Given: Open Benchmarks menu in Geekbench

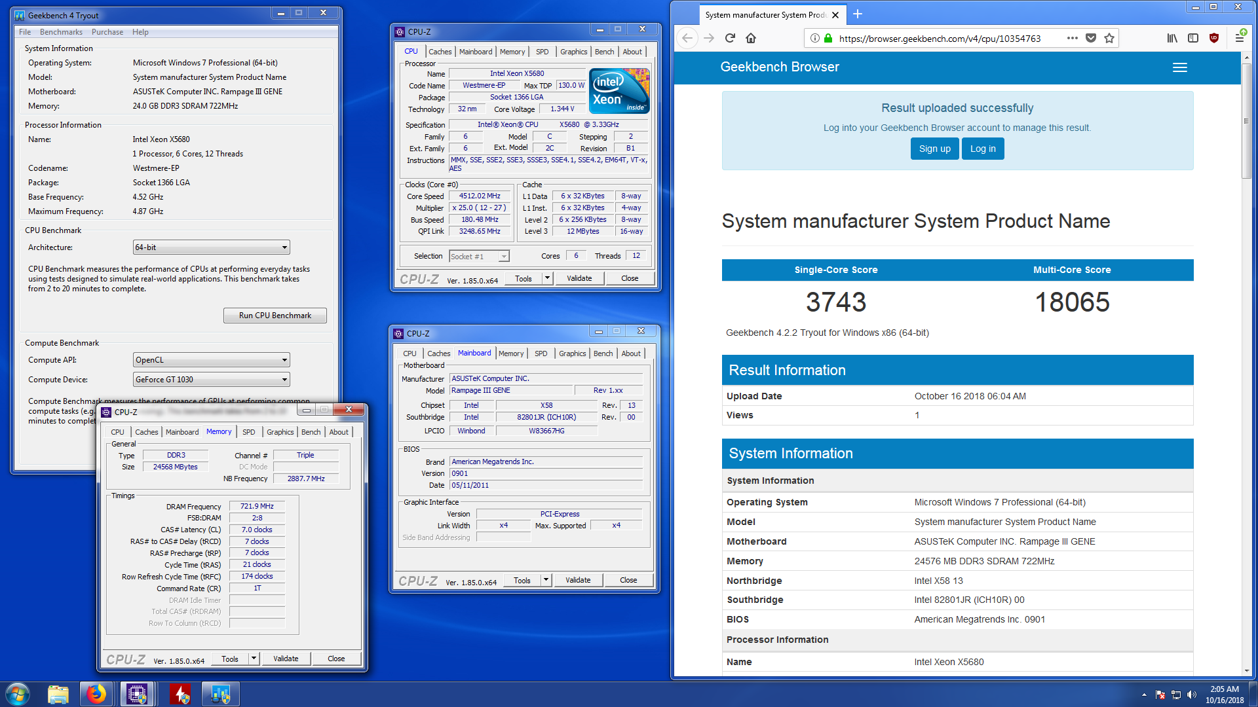Looking at the screenshot, I should point(61,32).
